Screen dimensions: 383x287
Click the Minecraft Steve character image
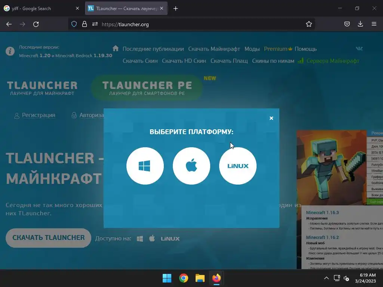pyautogui.click(x=331, y=167)
